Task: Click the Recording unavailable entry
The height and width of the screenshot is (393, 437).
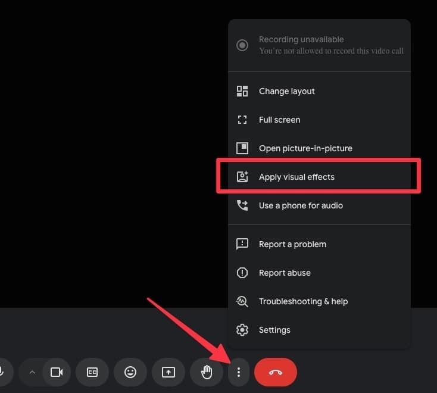Action: pyautogui.click(x=319, y=45)
